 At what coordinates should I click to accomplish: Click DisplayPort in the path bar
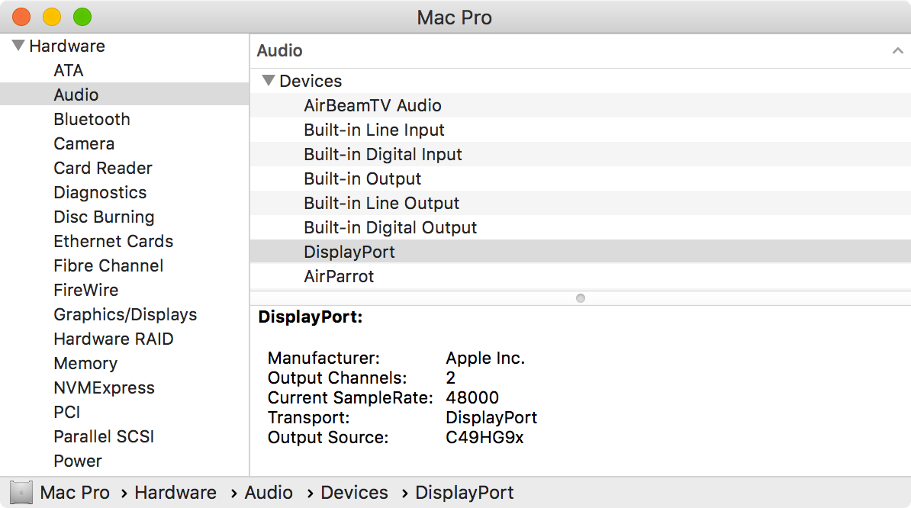[x=464, y=492]
